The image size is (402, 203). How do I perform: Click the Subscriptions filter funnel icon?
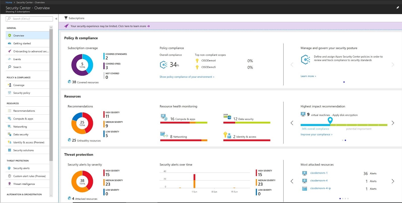(66, 18)
